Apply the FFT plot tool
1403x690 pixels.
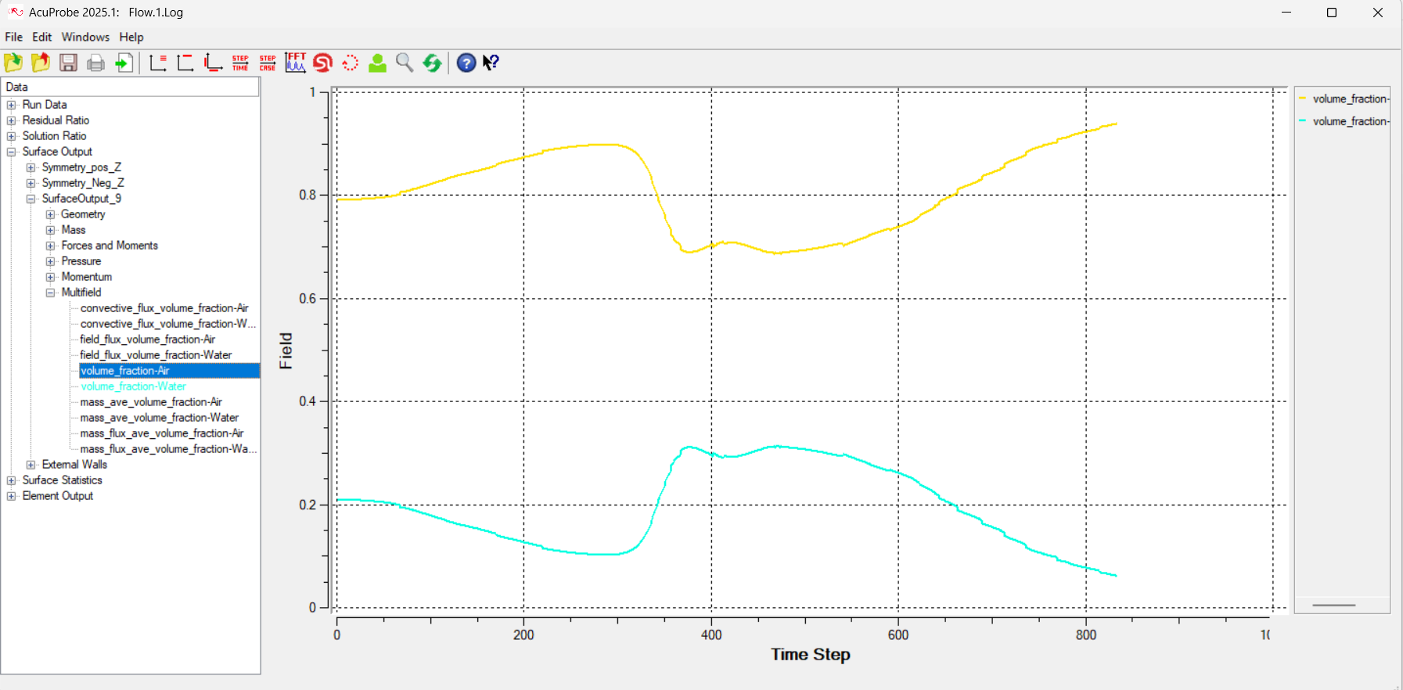coord(295,63)
